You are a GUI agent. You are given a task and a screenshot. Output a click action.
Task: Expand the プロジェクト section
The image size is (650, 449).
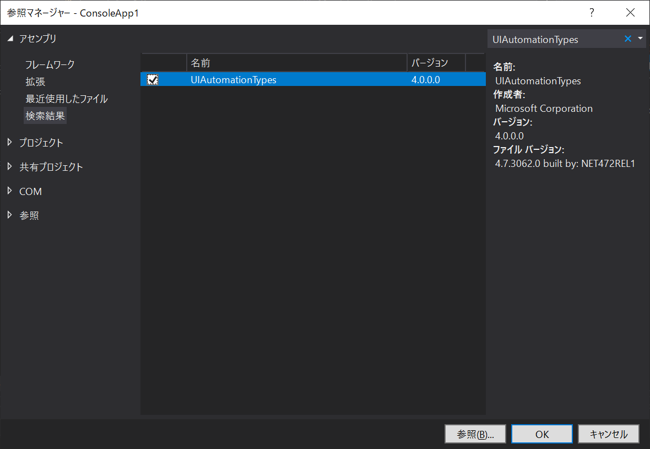tap(10, 143)
